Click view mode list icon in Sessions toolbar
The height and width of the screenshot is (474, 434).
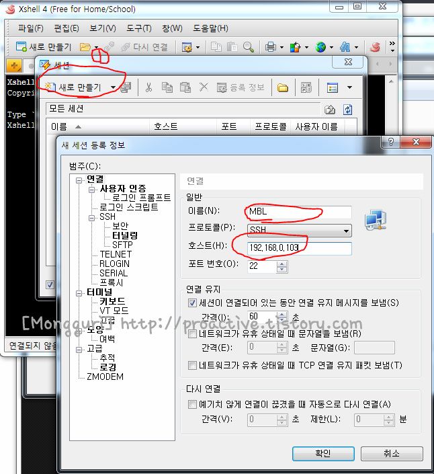[x=333, y=87]
